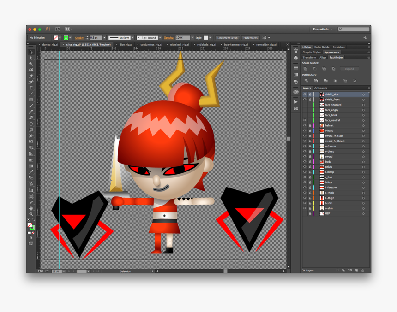This screenshot has height=312, width=397.
Task: Click the Minus Back pathfinder icon
Action: click(x=355, y=81)
